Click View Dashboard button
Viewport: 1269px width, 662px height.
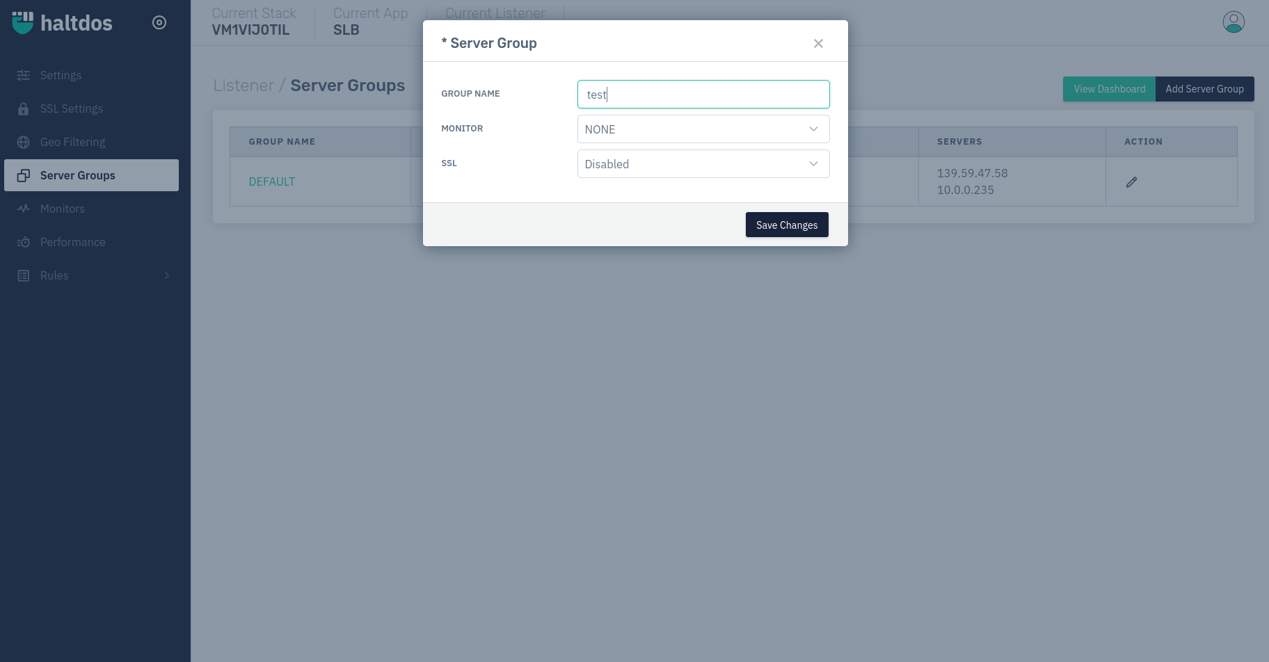[1109, 89]
